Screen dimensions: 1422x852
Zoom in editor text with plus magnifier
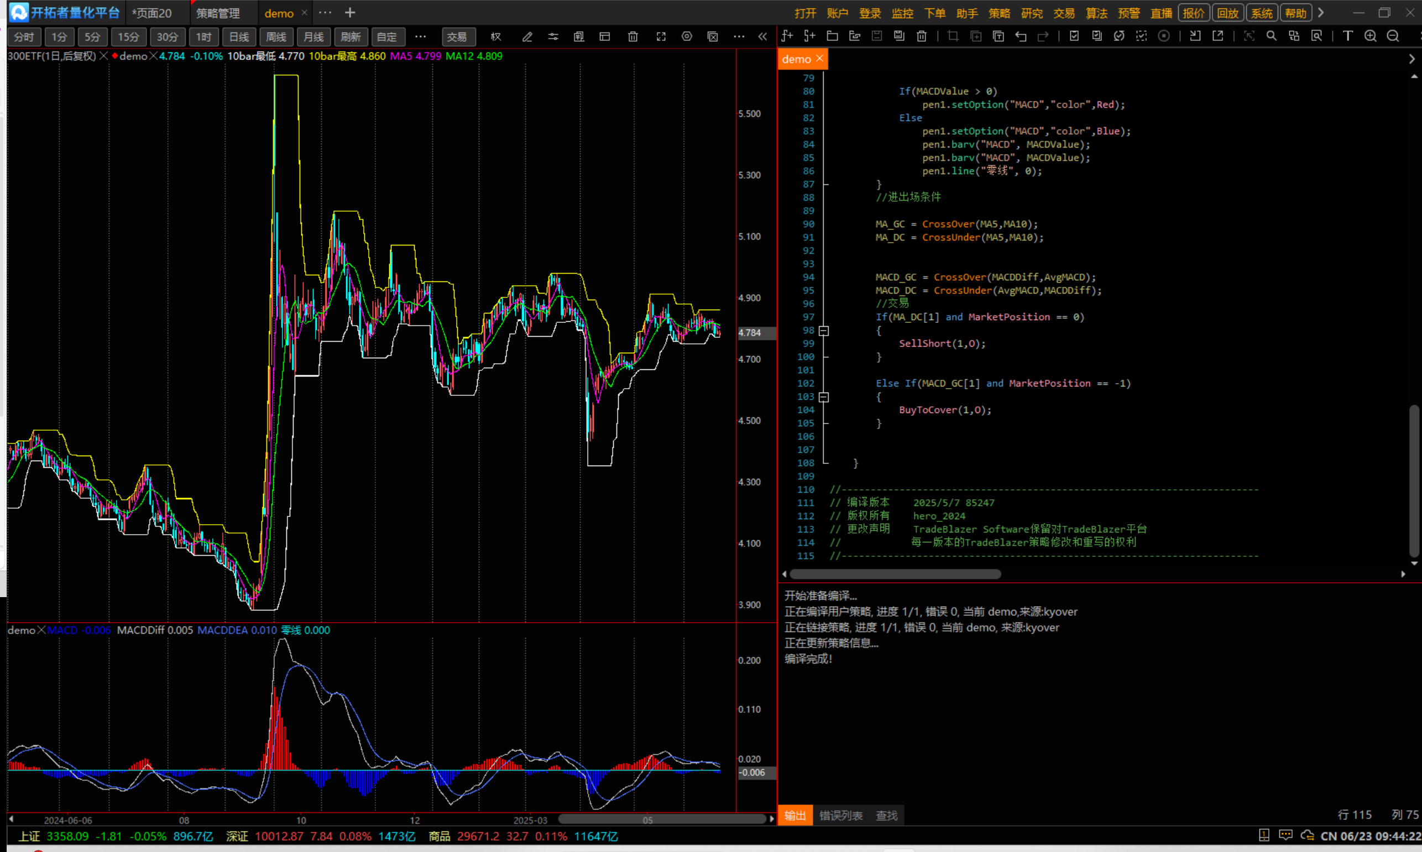(1371, 36)
